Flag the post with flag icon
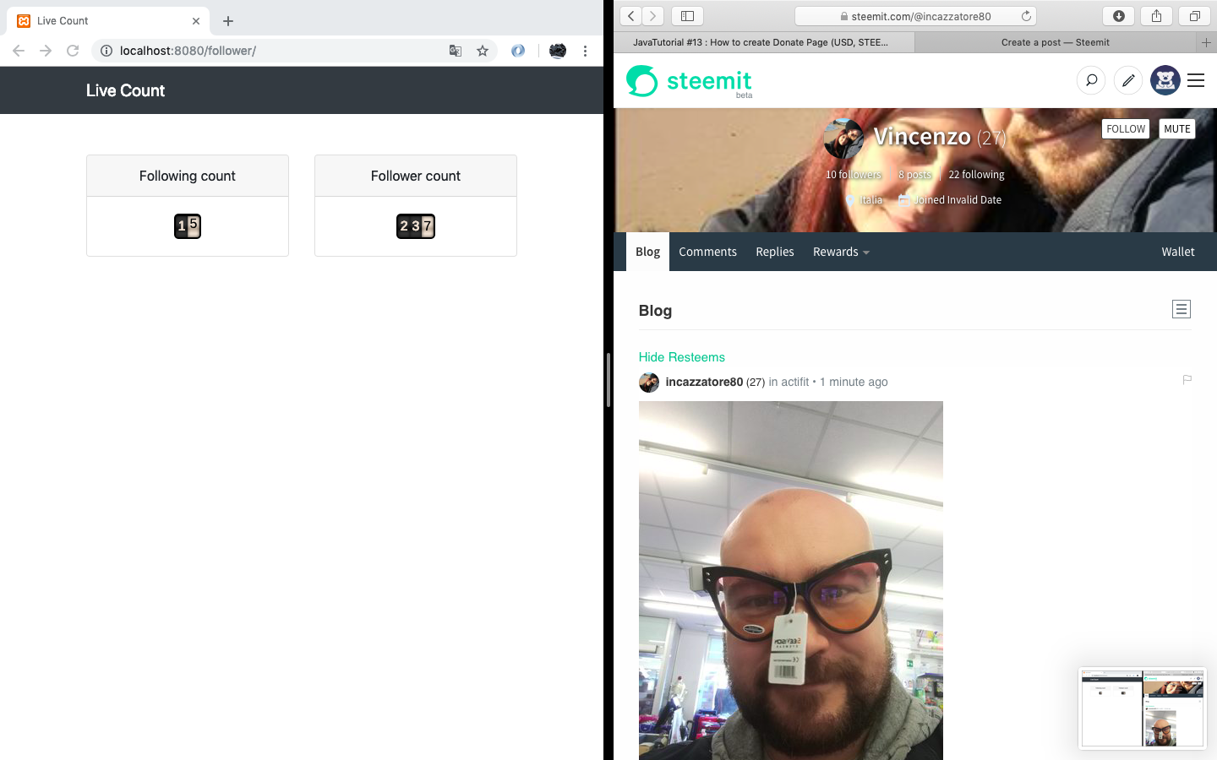 tap(1187, 380)
